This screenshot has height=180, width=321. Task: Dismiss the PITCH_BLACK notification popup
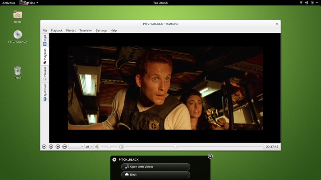click(210, 156)
